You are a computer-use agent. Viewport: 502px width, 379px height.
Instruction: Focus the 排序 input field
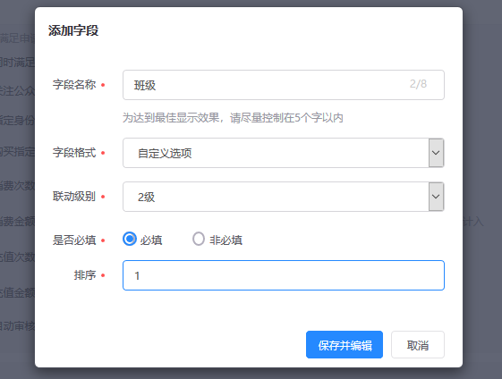284,275
